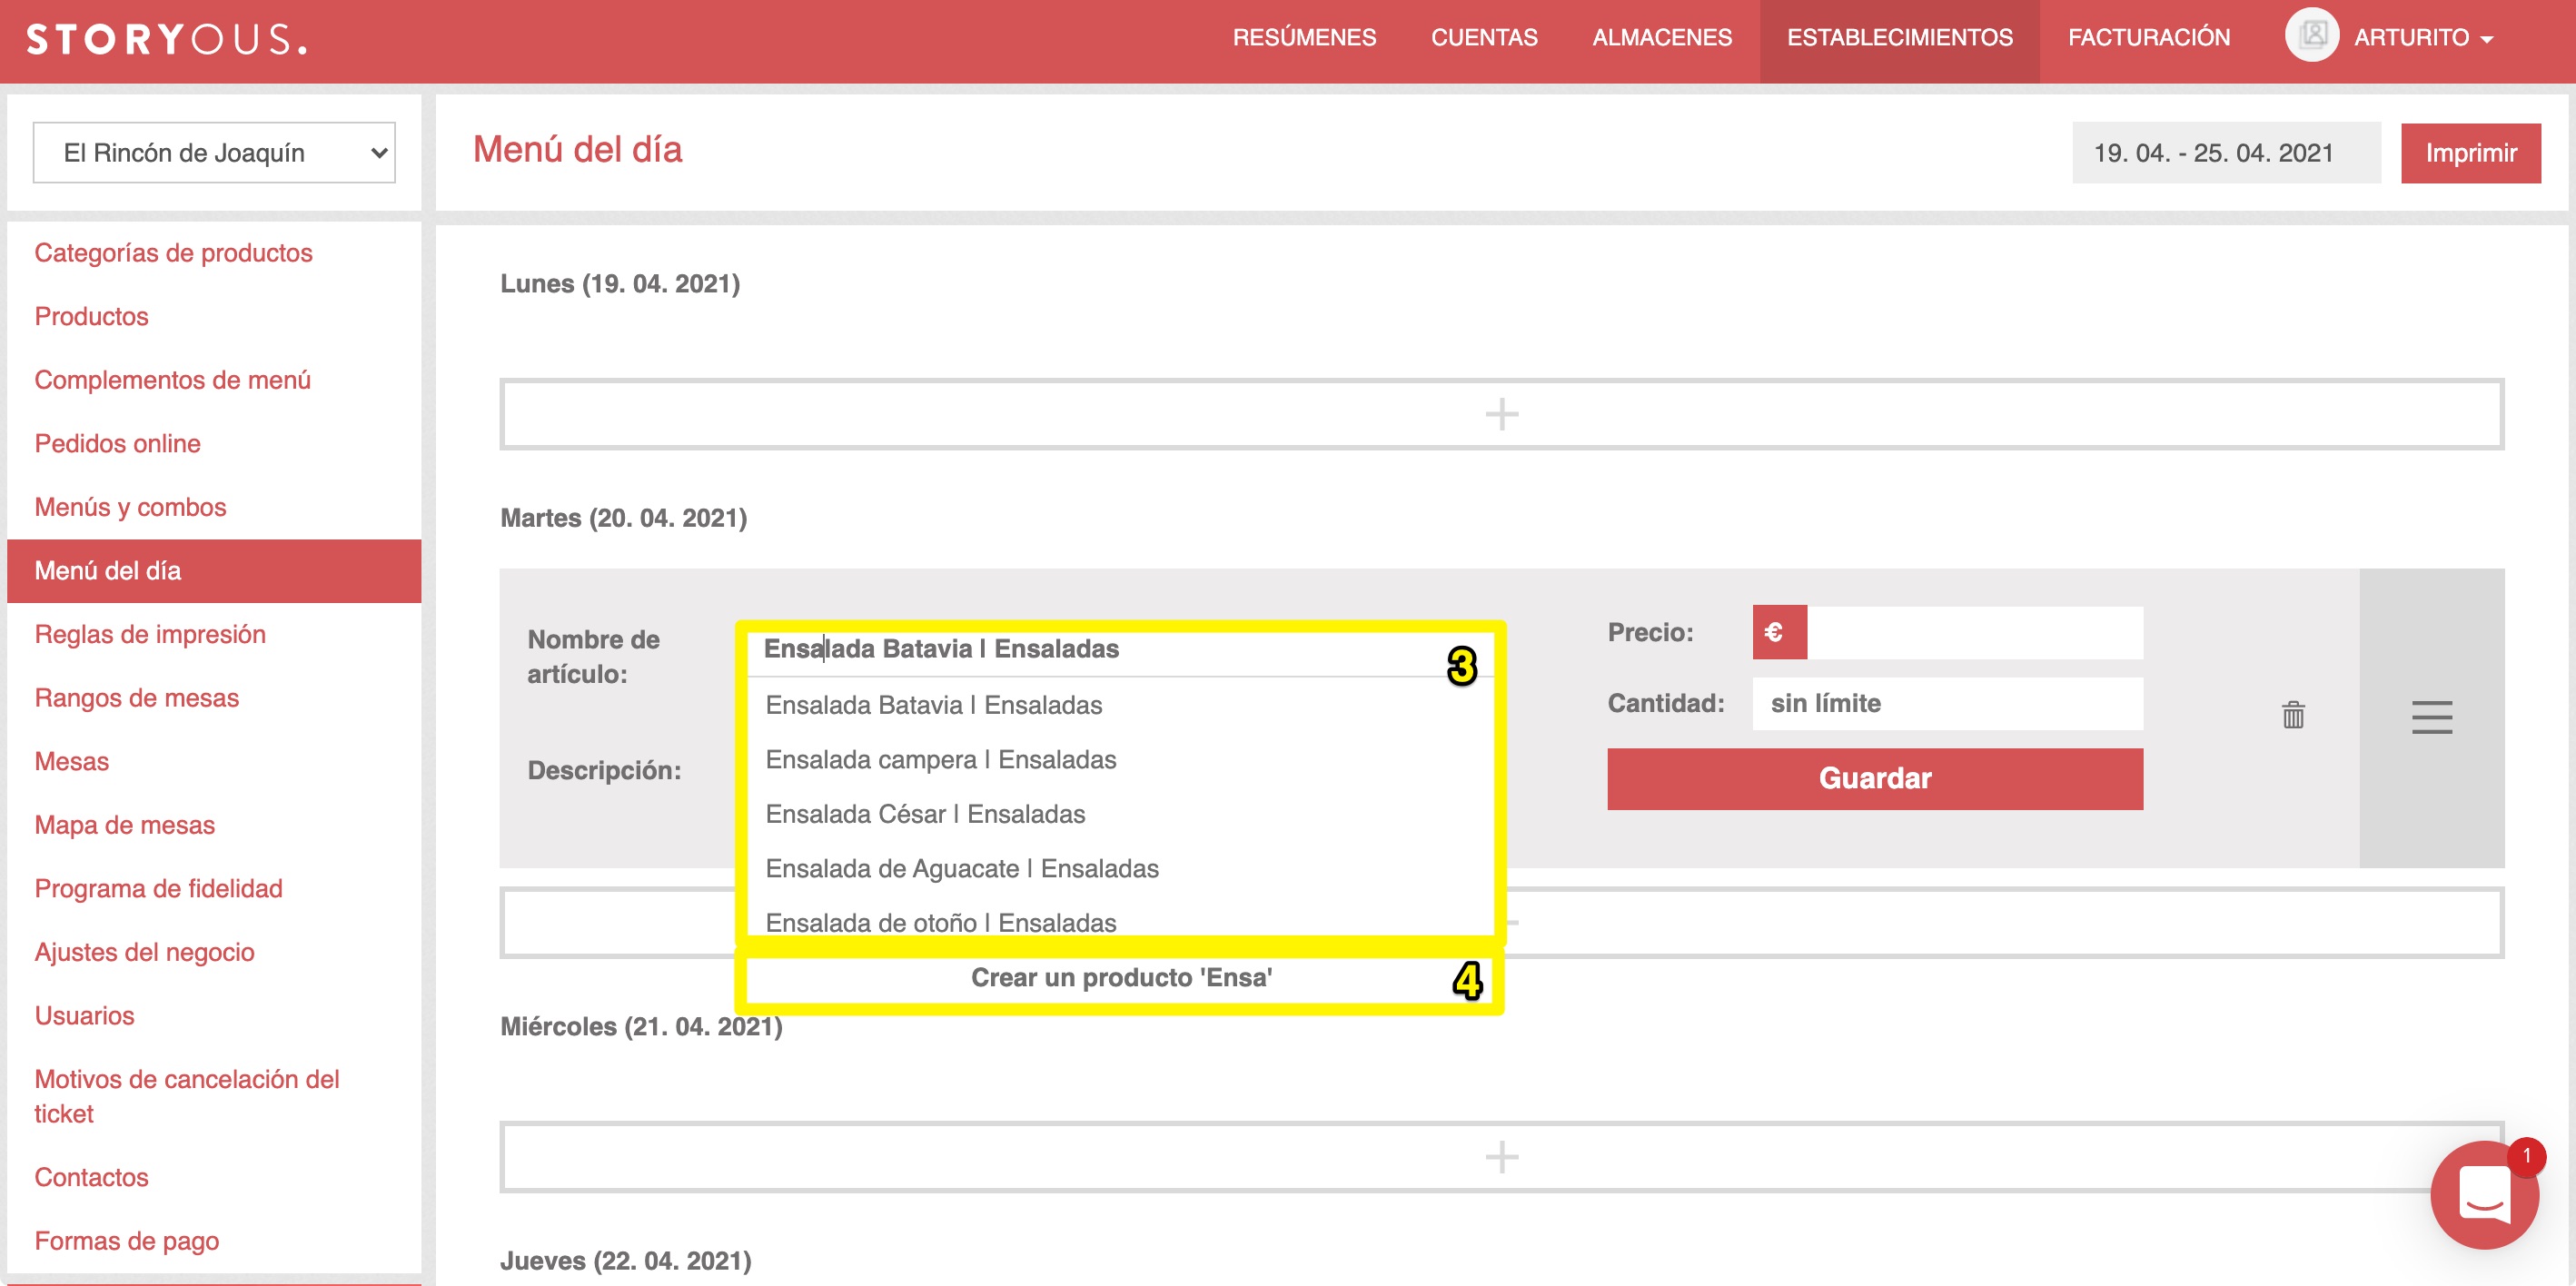Open the date range 19. 04. - 25. 04. 2021
2576x1286 pixels.
click(x=2225, y=153)
